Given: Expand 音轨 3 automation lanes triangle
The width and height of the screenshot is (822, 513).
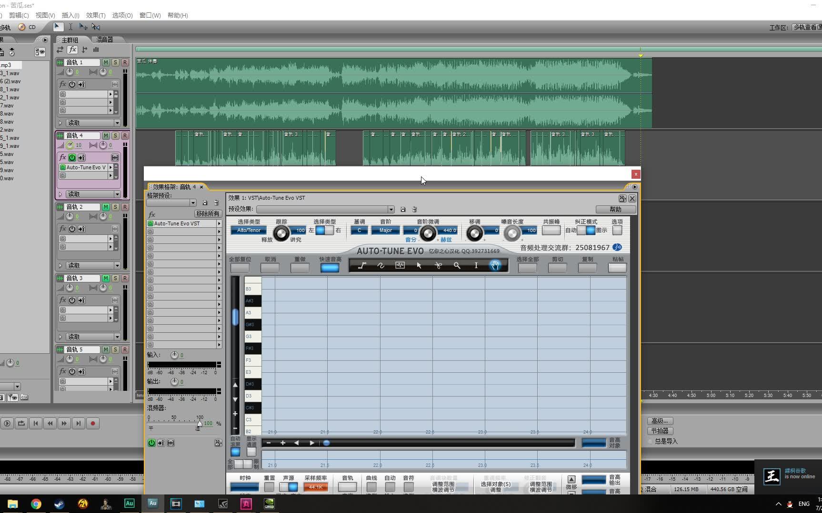Looking at the screenshot, I should 60,337.
